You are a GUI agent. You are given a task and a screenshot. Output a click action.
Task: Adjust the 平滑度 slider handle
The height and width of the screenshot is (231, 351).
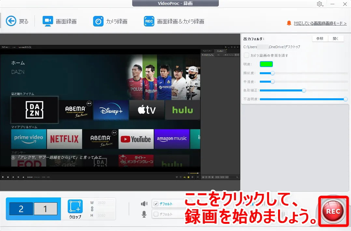(x=273, y=82)
